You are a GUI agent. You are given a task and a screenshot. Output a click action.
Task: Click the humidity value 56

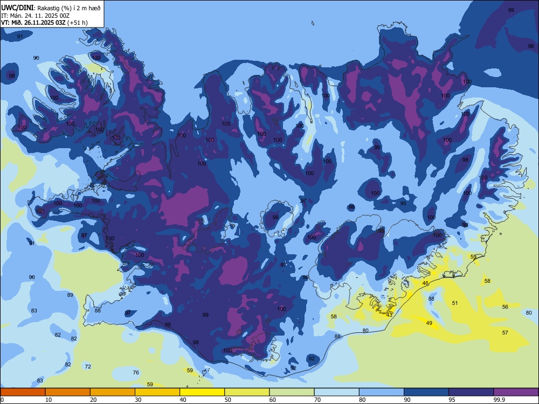(x=505, y=307)
